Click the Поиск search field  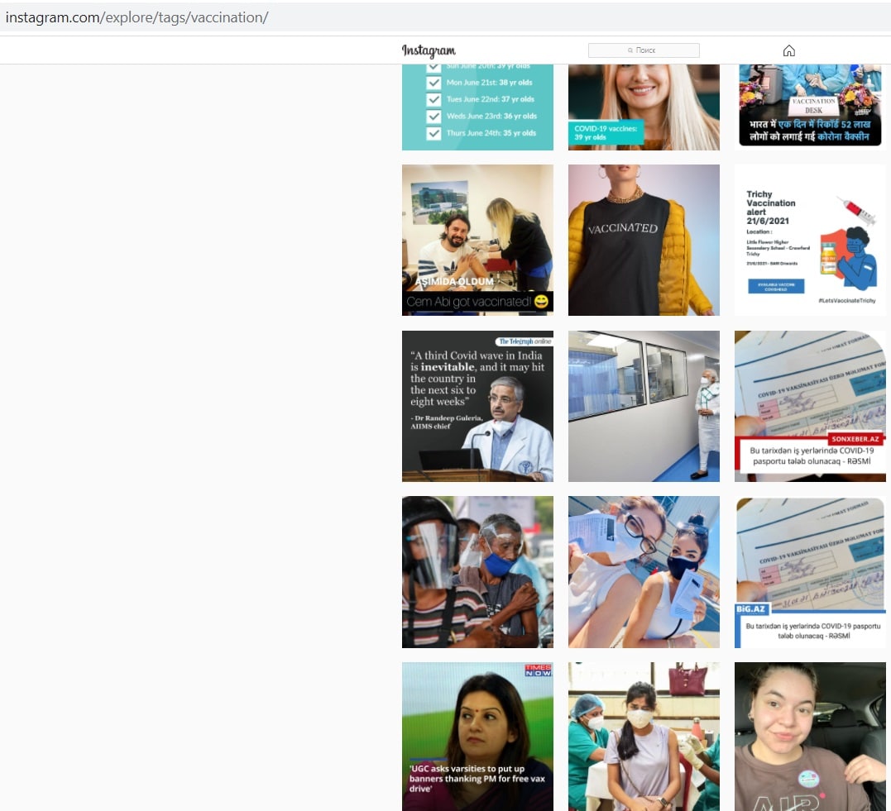(644, 50)
